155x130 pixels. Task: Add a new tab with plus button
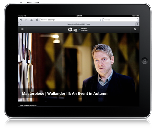coord(137,24)
